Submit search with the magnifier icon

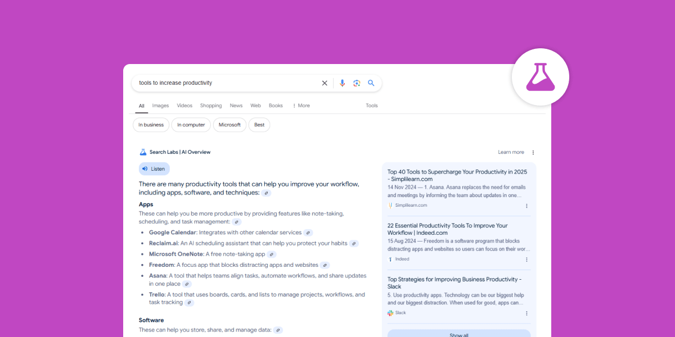point(371,83)
